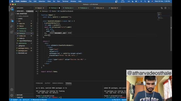Click errors and warnings count in status bar
Viewport: 181px width, 101px height.
(26, 100)
